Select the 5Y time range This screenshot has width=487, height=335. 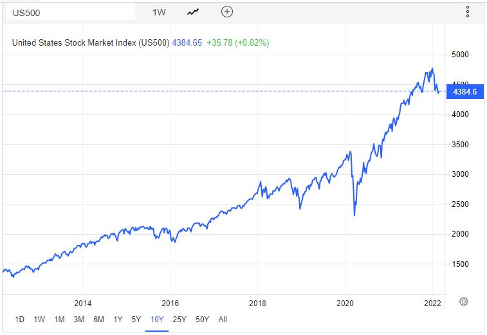pos(136,319)
